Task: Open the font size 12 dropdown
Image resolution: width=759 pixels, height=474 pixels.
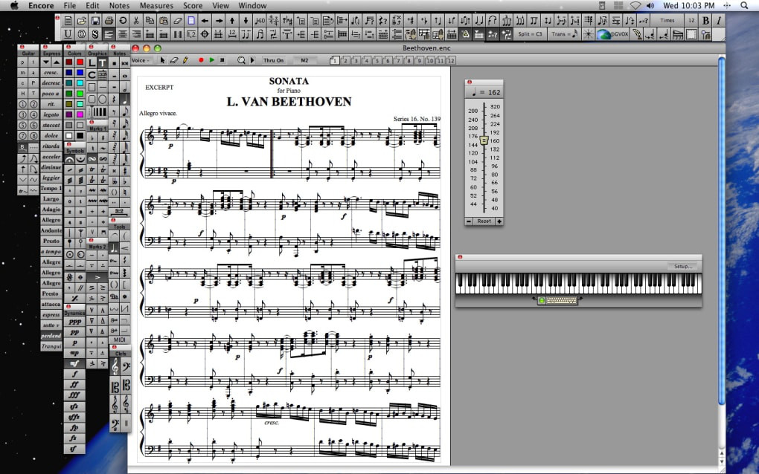Action: click(x=691, y=20)
